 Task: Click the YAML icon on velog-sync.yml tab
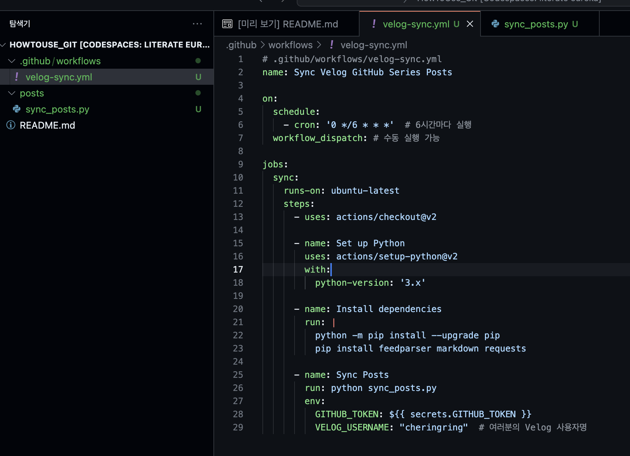pos(374,24)
